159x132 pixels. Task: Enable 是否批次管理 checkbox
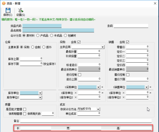pyautogui.click(x=24, y=109)
